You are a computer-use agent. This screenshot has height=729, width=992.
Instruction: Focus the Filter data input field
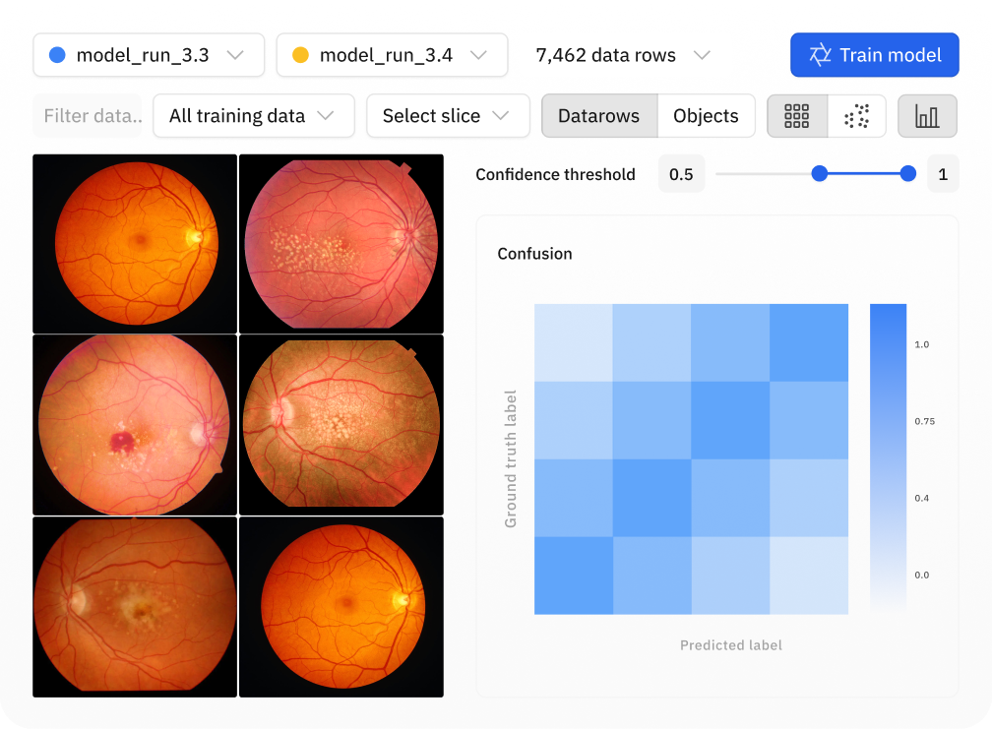(x=92, y=116)
